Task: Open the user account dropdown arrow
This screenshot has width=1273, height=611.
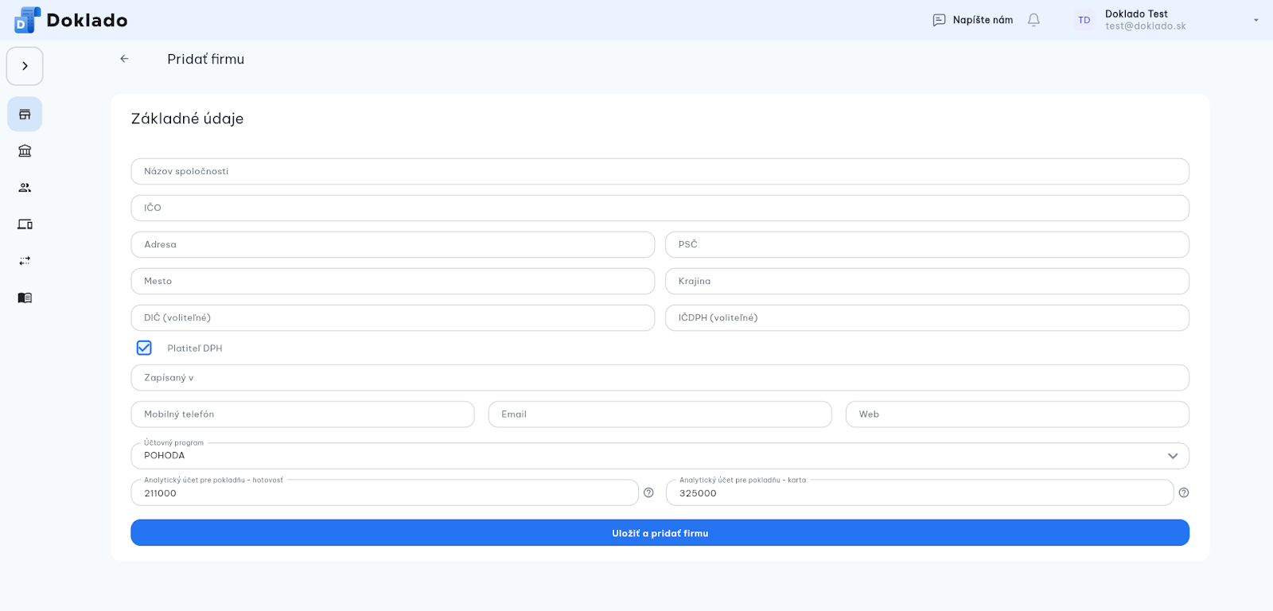Action: 1256,20
